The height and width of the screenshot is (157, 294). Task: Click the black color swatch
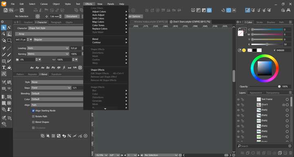[254, 50]
